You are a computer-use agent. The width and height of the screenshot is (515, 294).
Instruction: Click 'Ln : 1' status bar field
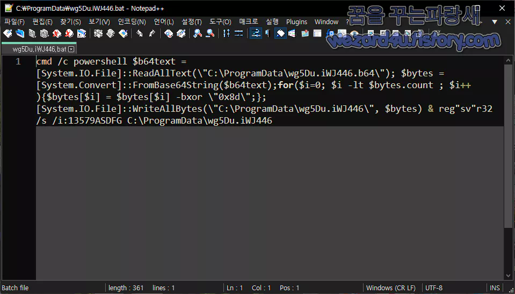coord(235,288)
